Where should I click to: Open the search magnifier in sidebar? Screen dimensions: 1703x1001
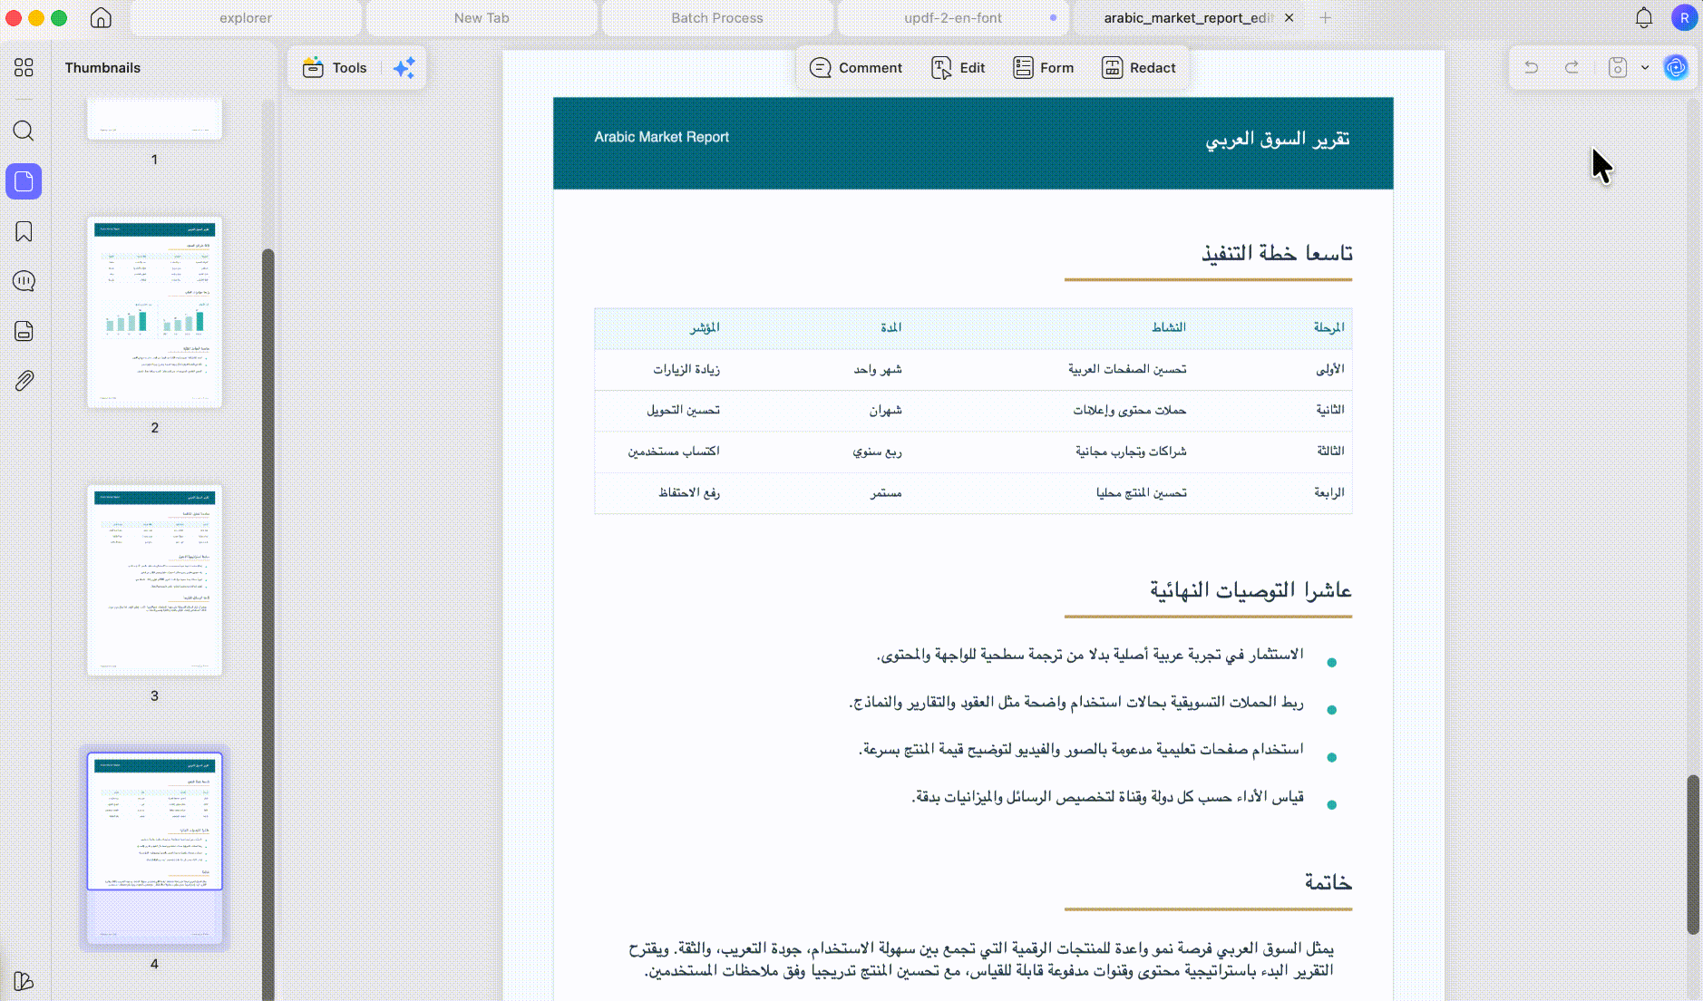(x=24, y=131)
